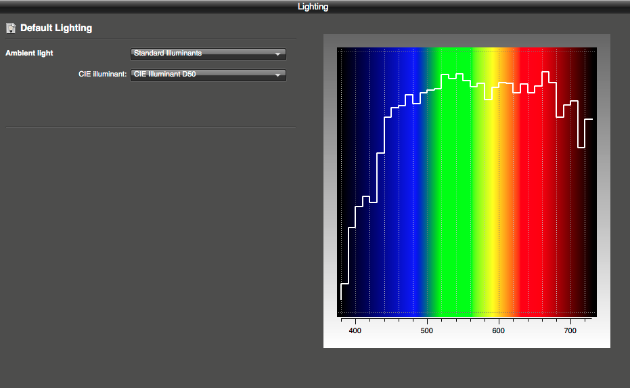
Task: Open the CIE illuminant dropdown
Action: (208, 74)
